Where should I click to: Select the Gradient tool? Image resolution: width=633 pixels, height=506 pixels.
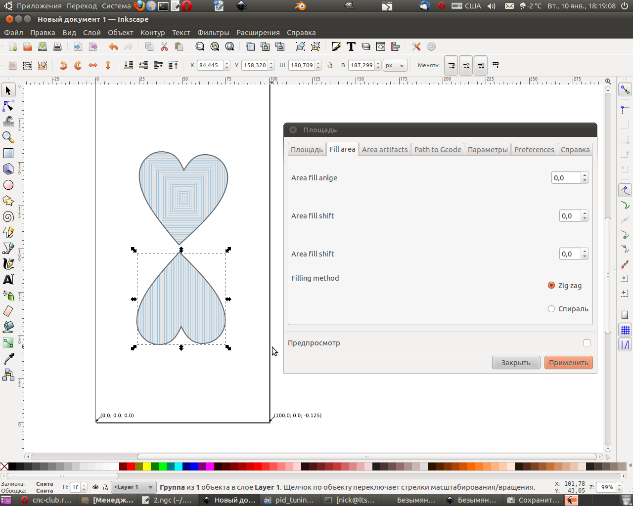coord(8,343)
